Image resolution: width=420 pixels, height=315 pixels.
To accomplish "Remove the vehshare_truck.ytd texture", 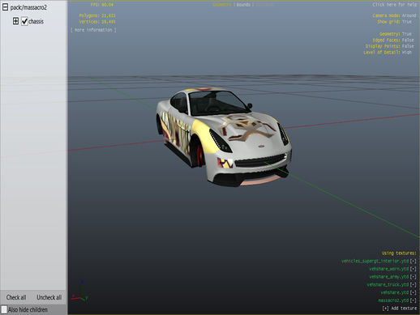I will (413, 284).
